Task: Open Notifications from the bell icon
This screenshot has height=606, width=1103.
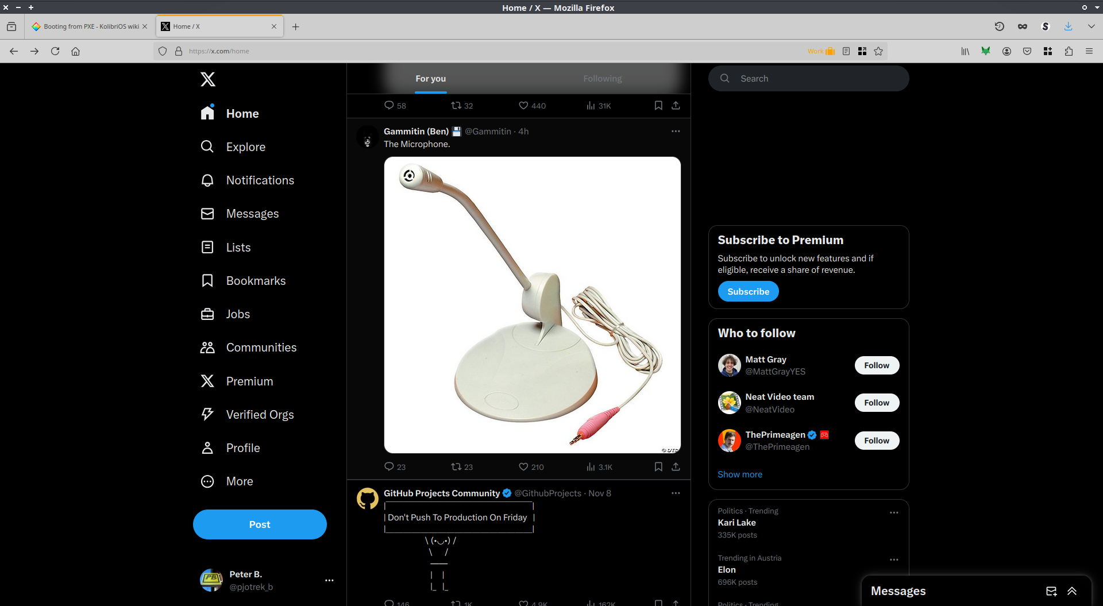Action: (x=207, y=180)
